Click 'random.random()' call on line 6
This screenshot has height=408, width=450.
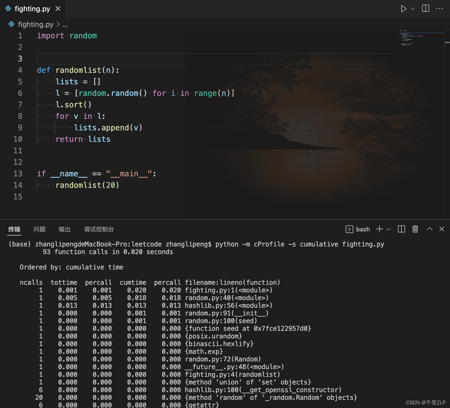pos(113,93)
